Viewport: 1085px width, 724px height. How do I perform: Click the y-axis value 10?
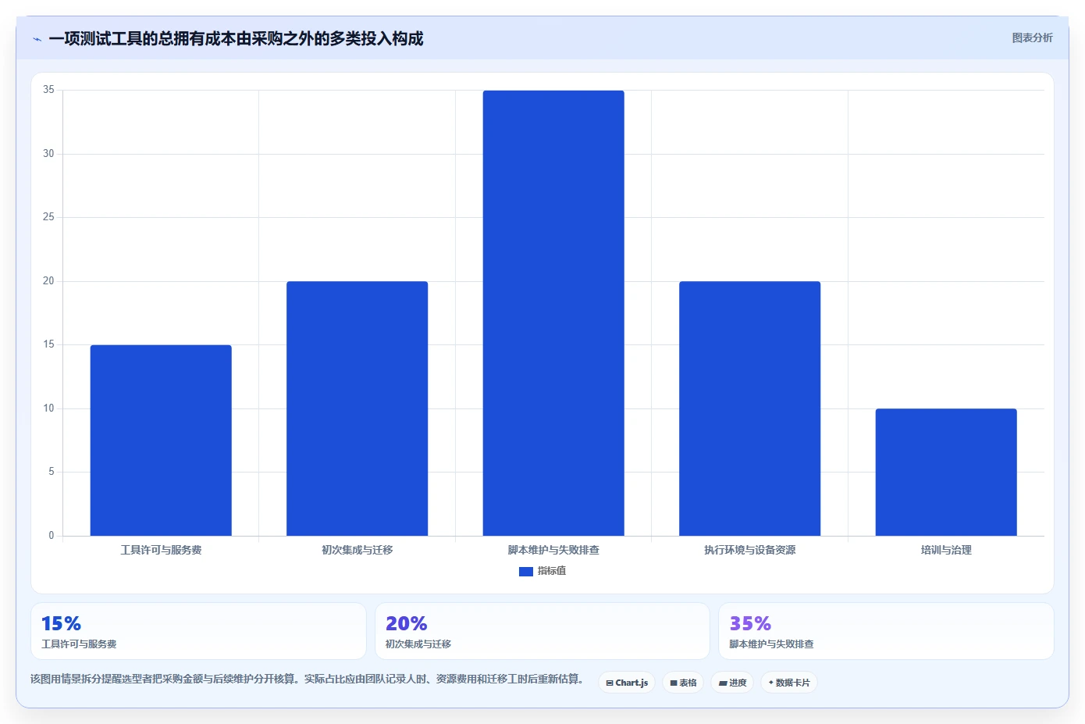coord(48,408)
